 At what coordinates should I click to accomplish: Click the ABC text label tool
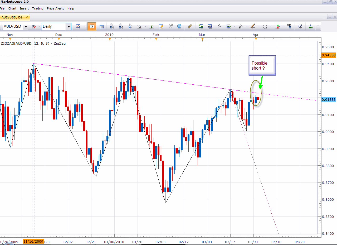(289, 26)
